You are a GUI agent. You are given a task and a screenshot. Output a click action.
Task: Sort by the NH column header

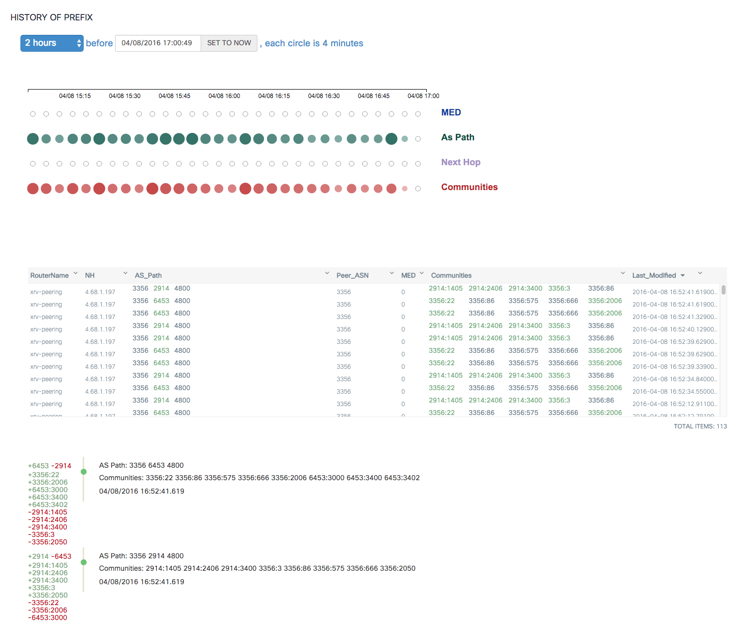90,276
